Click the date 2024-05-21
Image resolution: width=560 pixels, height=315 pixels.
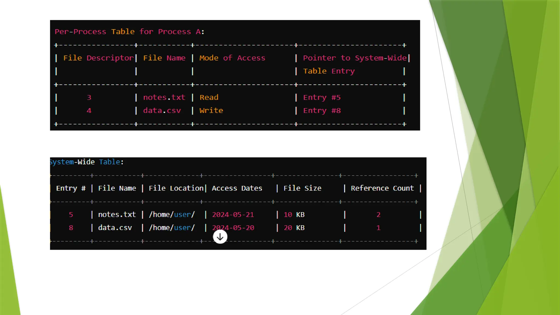233,215
